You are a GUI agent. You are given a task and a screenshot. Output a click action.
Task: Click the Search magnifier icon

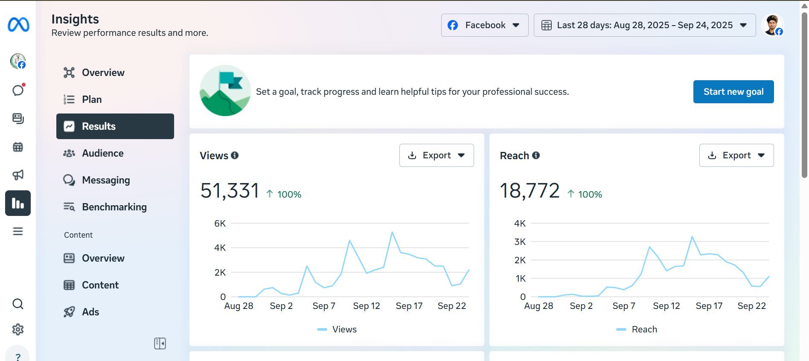click(x=18, y=304)
